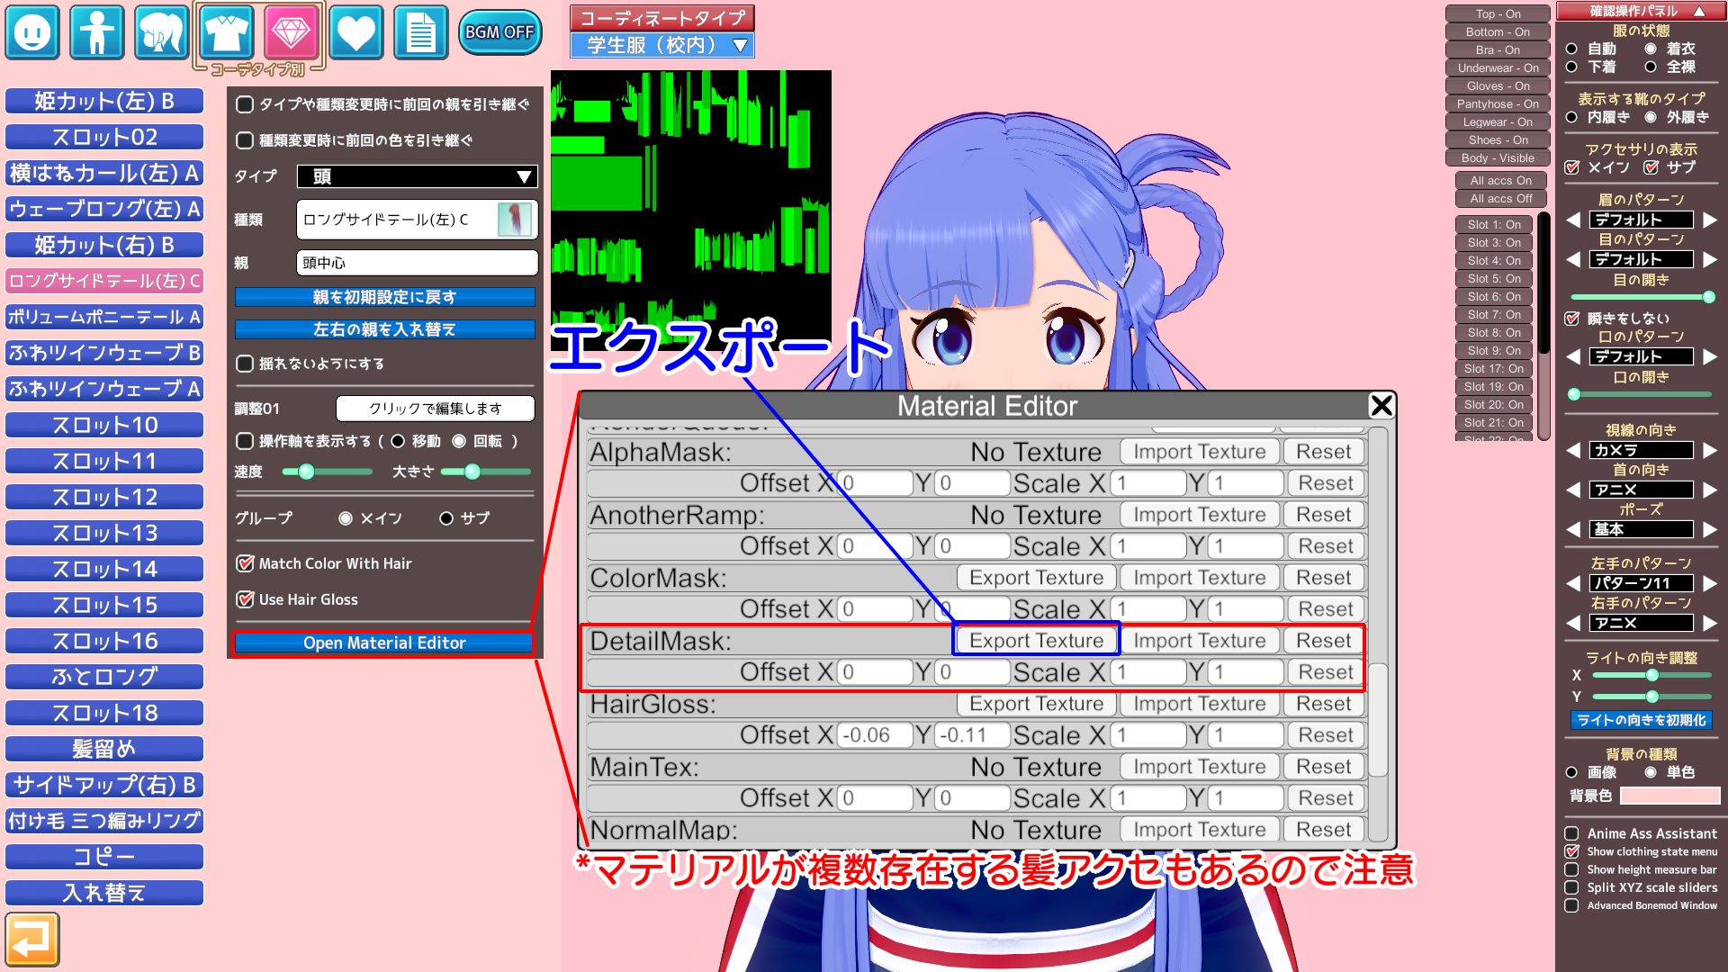Toggle Top - On clothing button
Screen dimensions: 1728x972
(1498, 13)
